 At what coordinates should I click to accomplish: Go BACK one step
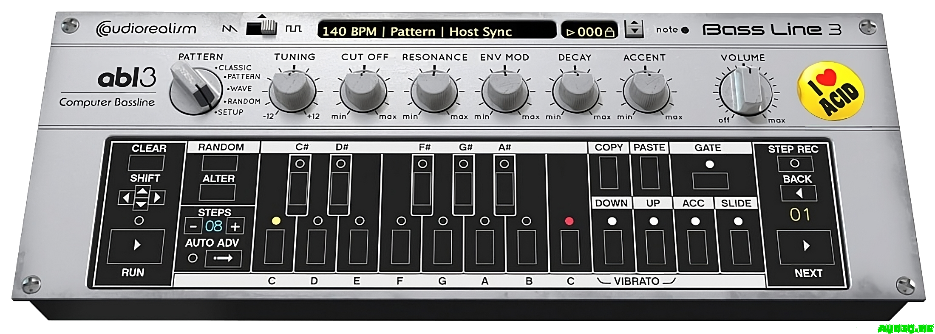tap(798, 193)
